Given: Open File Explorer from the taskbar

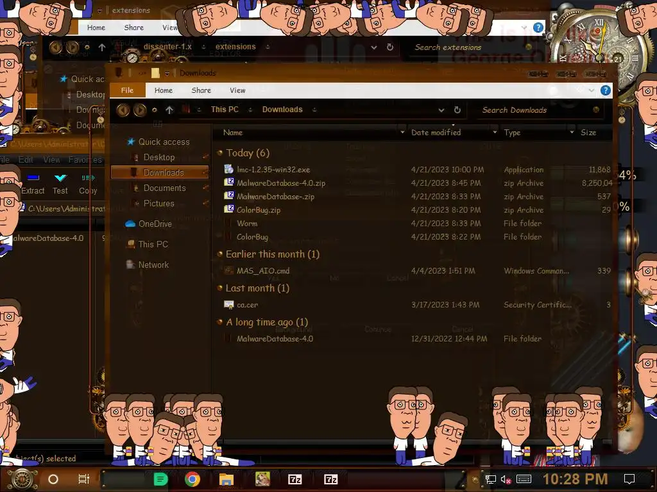Looking at the screenshot, I should 226,479.
